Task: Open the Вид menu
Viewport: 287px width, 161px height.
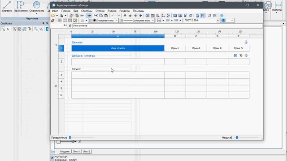Action: [x=76, y=11]
